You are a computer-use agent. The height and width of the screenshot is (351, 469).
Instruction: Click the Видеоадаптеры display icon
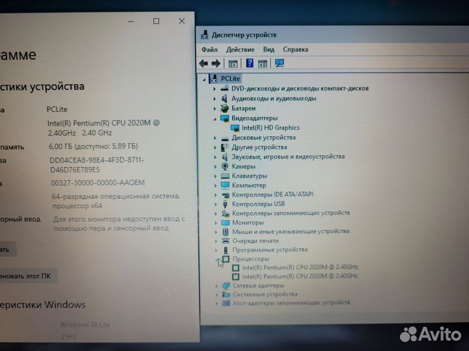225,118
